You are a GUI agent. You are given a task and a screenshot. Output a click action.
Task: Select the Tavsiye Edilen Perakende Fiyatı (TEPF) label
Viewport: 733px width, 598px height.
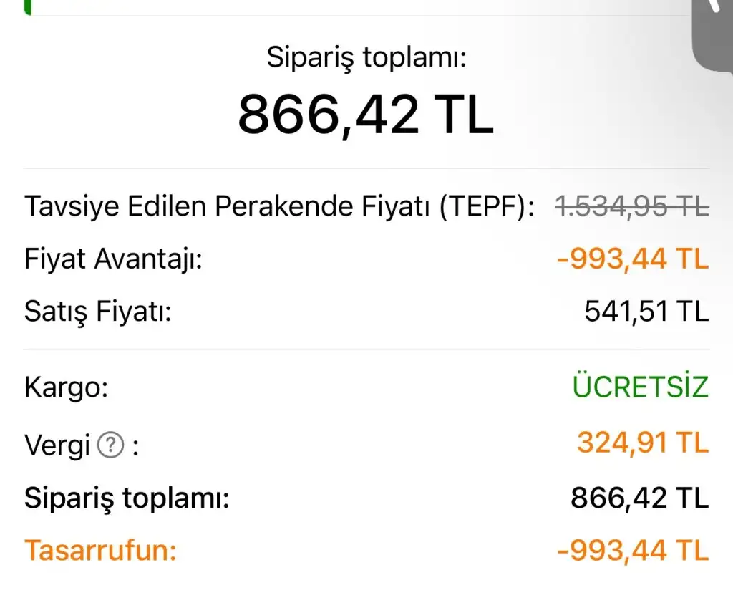coord(279,207)
